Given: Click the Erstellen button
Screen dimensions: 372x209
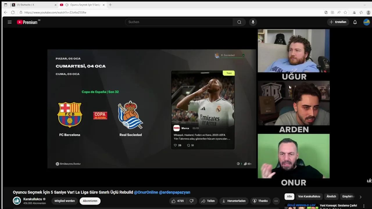Looking at the screenshot, I should click(338, 22).
